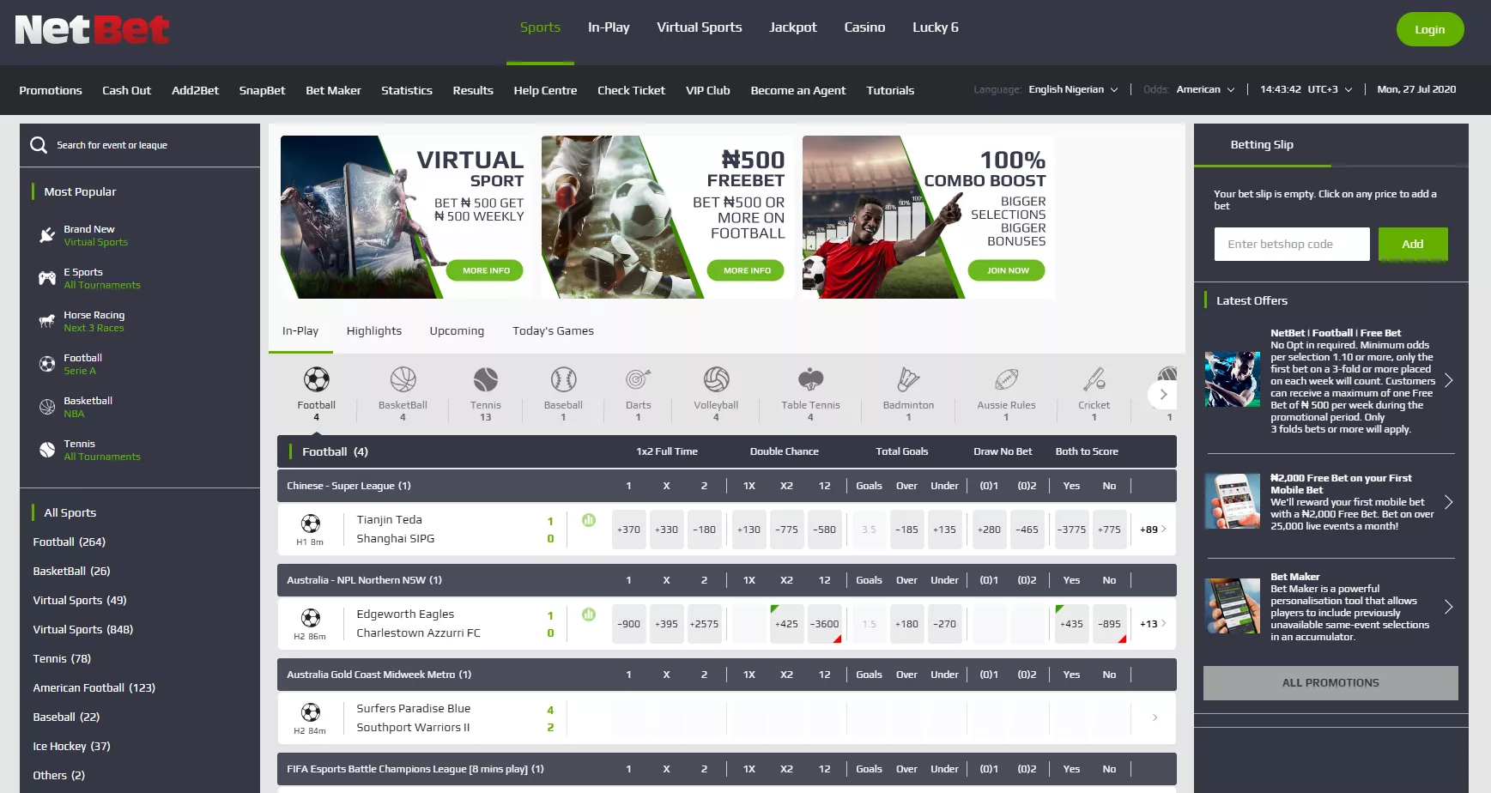Open Virtual Sports in top navigation
Viewport: 1491px width, 793px height.
700,27
